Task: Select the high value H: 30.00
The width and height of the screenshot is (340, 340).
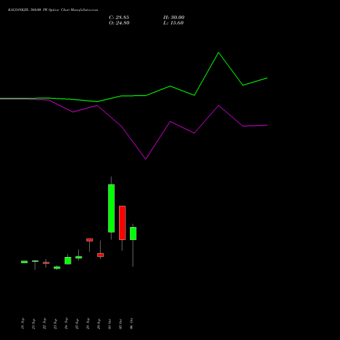Action: [174, 18]
